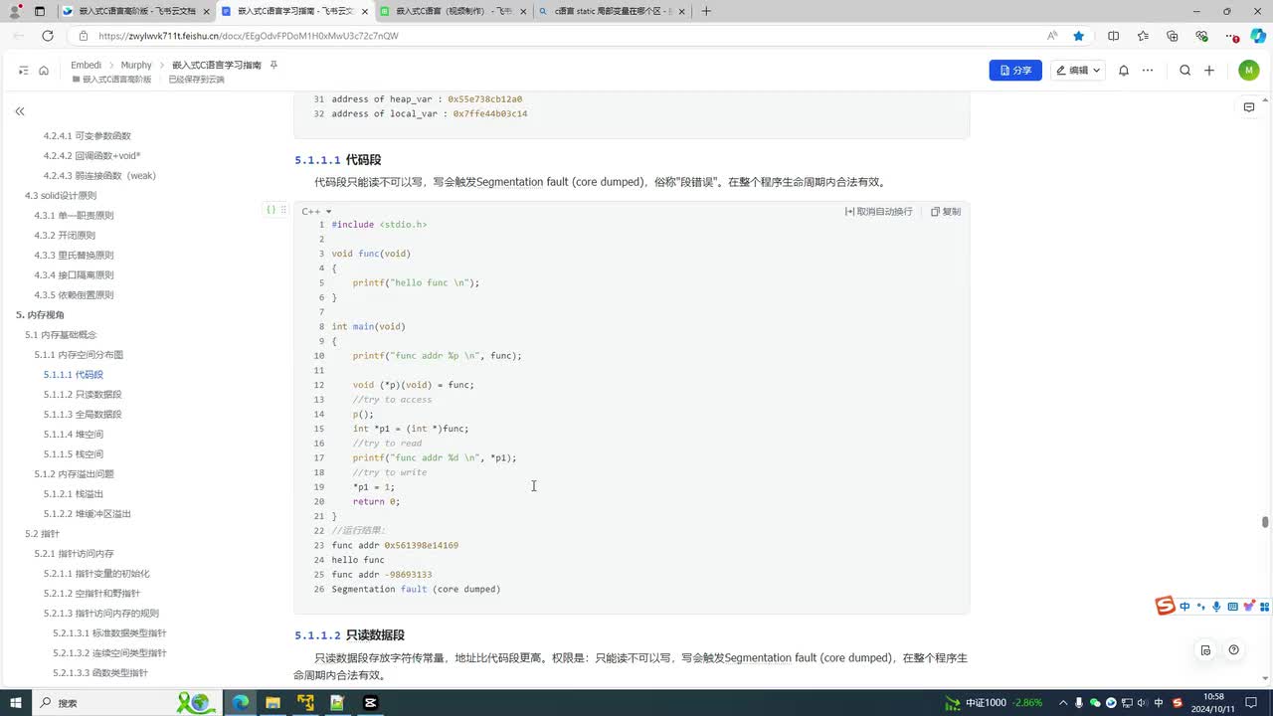Open browser favorites list icon
1273x716 pixels.
pyautogui.click(x=1143, y=36)
